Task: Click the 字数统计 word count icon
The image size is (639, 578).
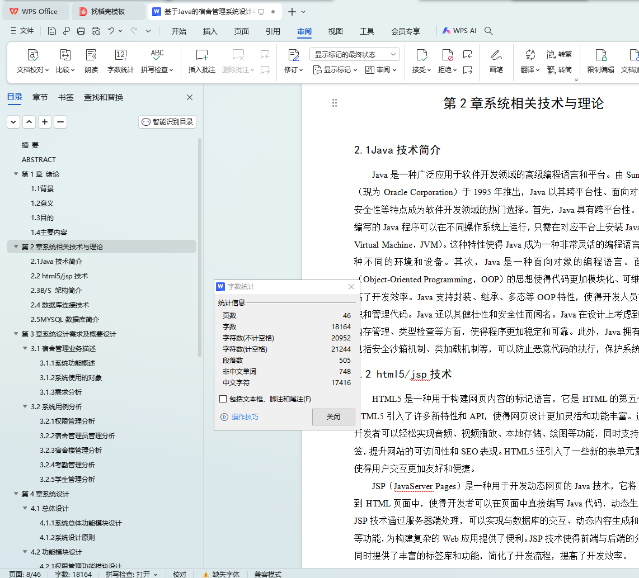Action: (x=120, y=55)
